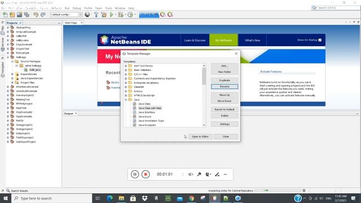Viewport: 361px width, 203px height.
Task: Expand the GlassFish template folder
Action: 126,87
